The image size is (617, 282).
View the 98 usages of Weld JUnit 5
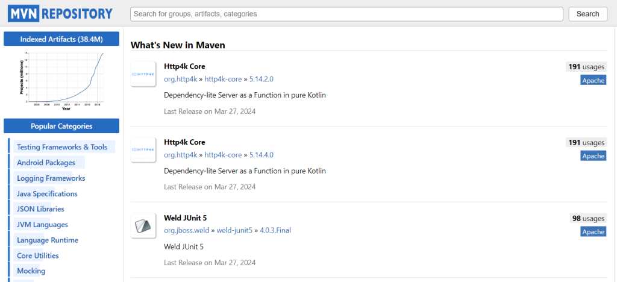[x=587, y=218]
